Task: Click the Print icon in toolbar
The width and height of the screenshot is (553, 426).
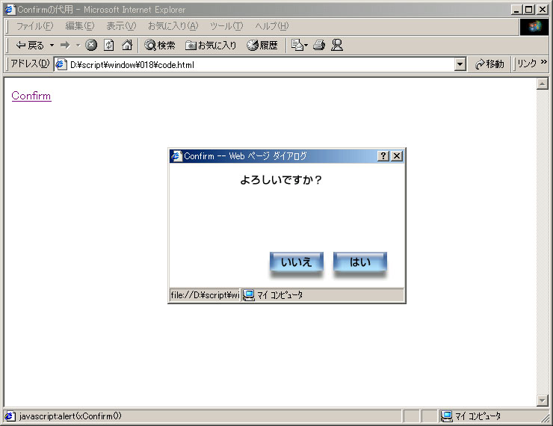Action: pos(319,45)
